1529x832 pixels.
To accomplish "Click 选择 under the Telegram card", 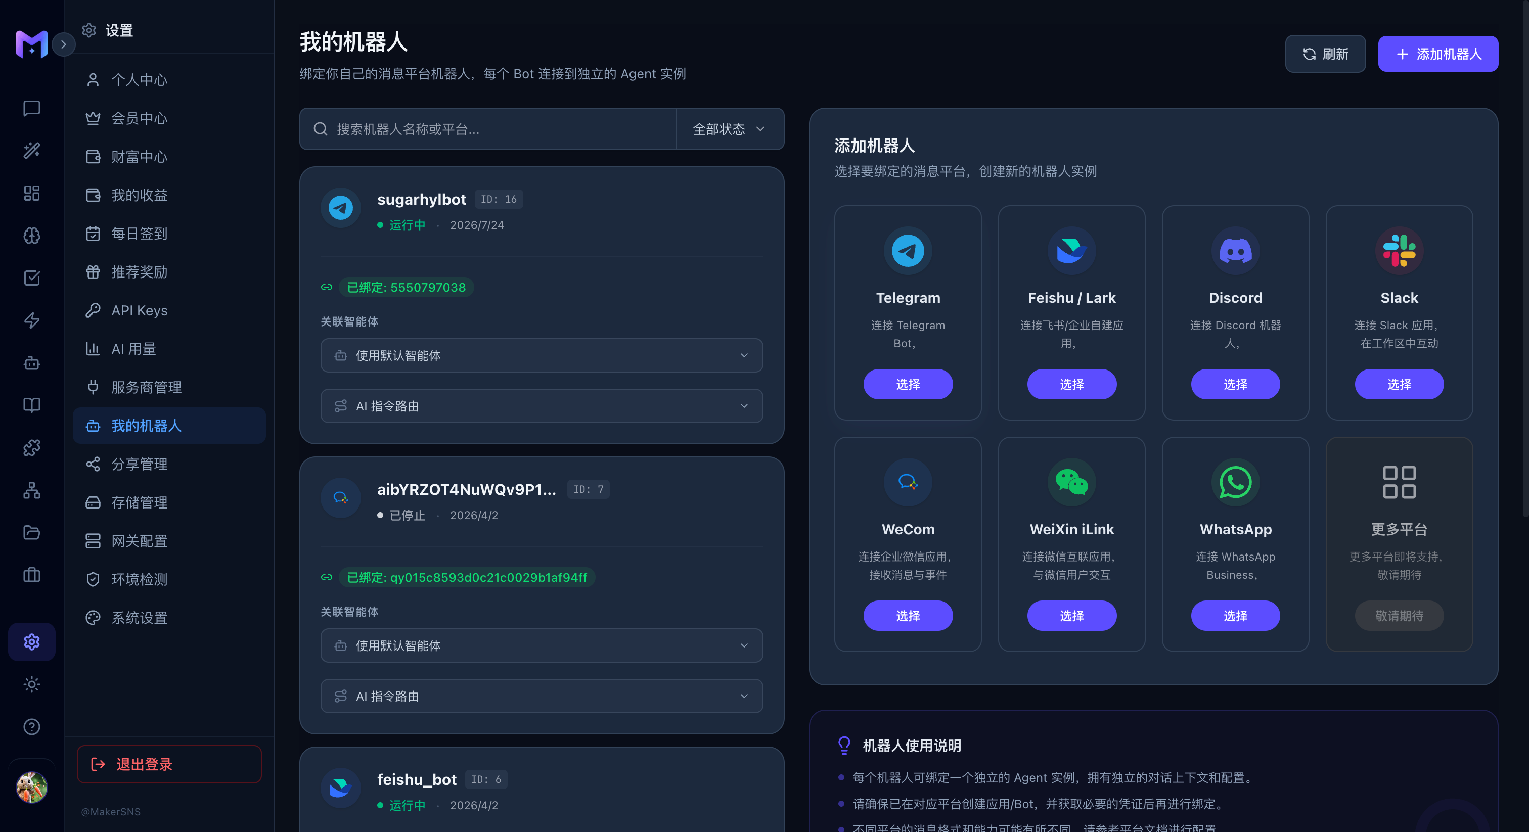I will pyautogui.click(x=908, y=385).
